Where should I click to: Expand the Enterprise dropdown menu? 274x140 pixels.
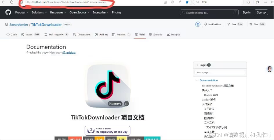[x=100, y=12]
